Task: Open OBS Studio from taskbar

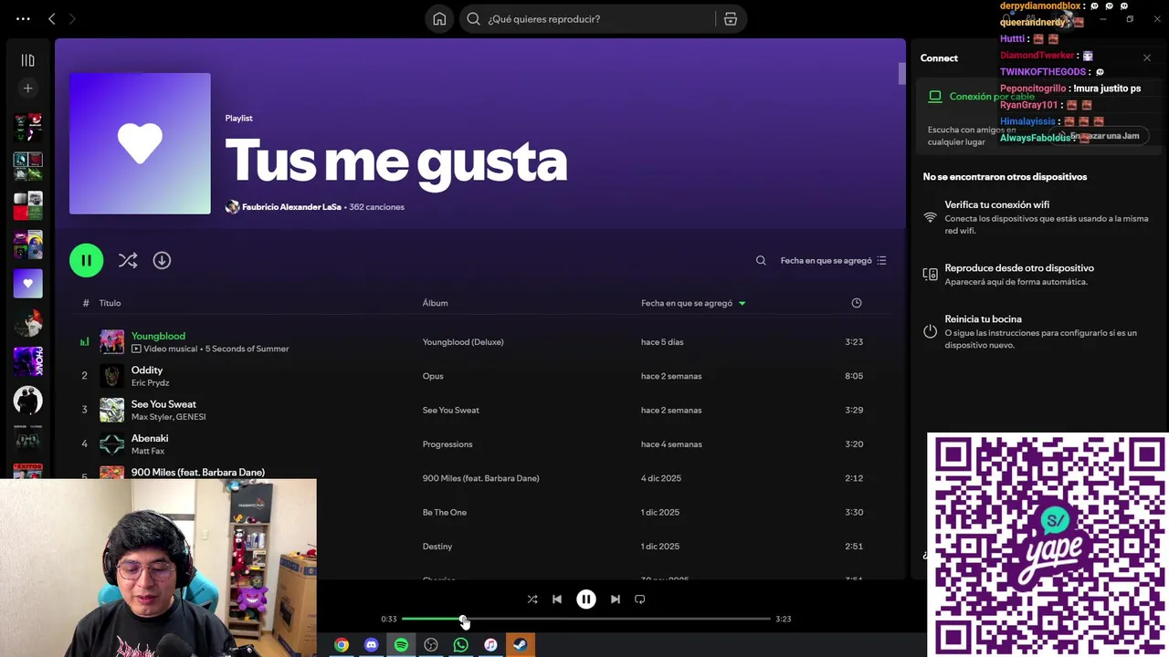Action: pyautogui.click(x=431, y=645)
